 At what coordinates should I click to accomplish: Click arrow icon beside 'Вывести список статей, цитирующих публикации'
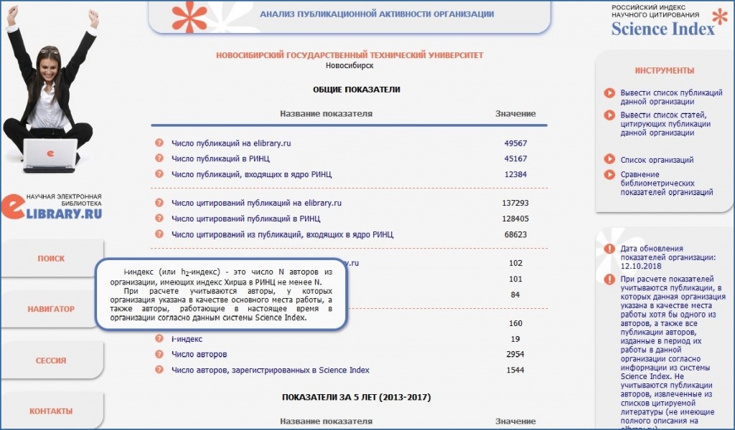609,115
